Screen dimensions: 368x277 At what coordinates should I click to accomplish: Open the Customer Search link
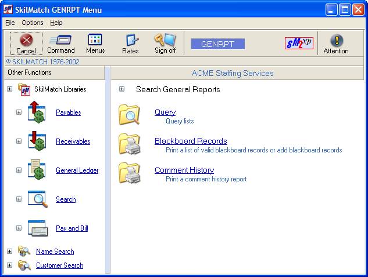[x=60, y=265]
